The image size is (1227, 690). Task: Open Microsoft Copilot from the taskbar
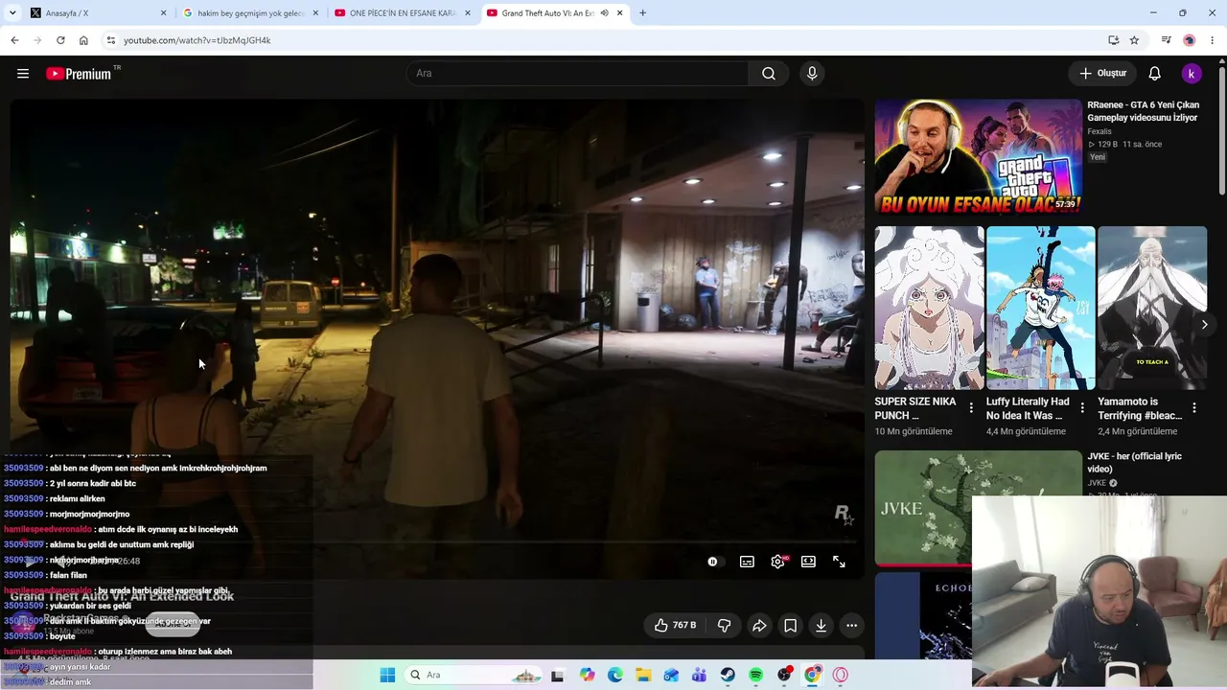click(587, 675)
